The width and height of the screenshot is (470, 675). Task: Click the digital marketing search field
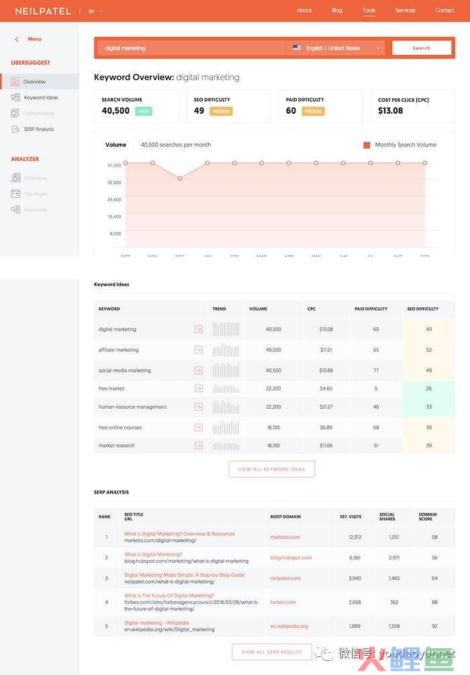pos(191,48)
